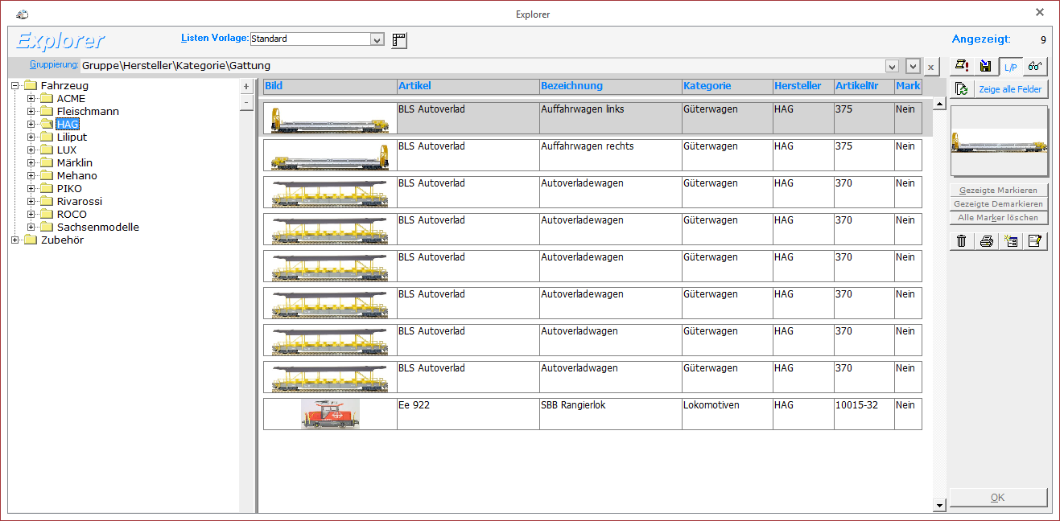Click the Gruppierung path text field
The image size is (1060, 521).
click(x=483, y=66)
